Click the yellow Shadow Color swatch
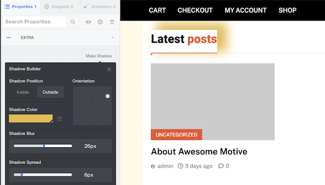Viewport: 325px width, 185px height. [31, 119]
